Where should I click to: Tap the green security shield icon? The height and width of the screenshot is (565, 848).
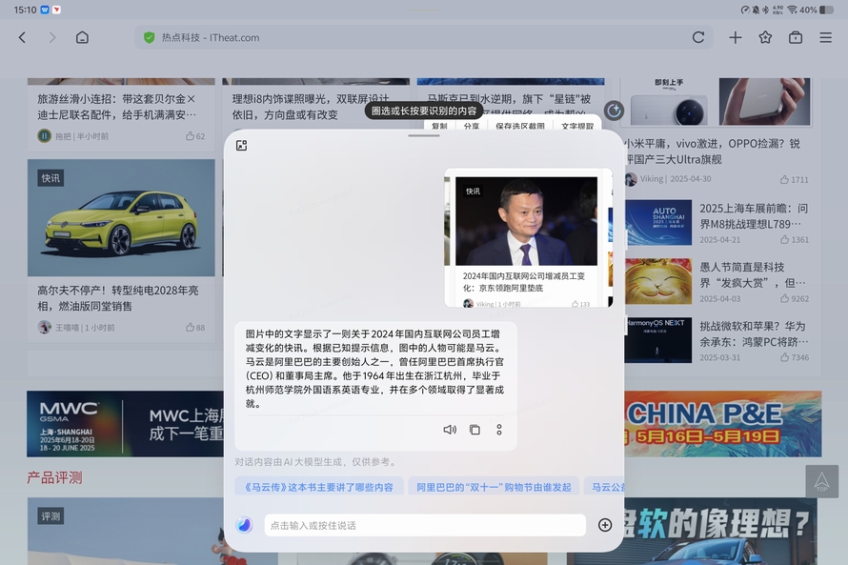(150, 37)
